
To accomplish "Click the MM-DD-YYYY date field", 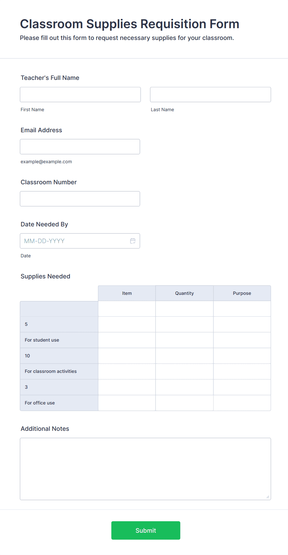I will click(x=74, y=241).
